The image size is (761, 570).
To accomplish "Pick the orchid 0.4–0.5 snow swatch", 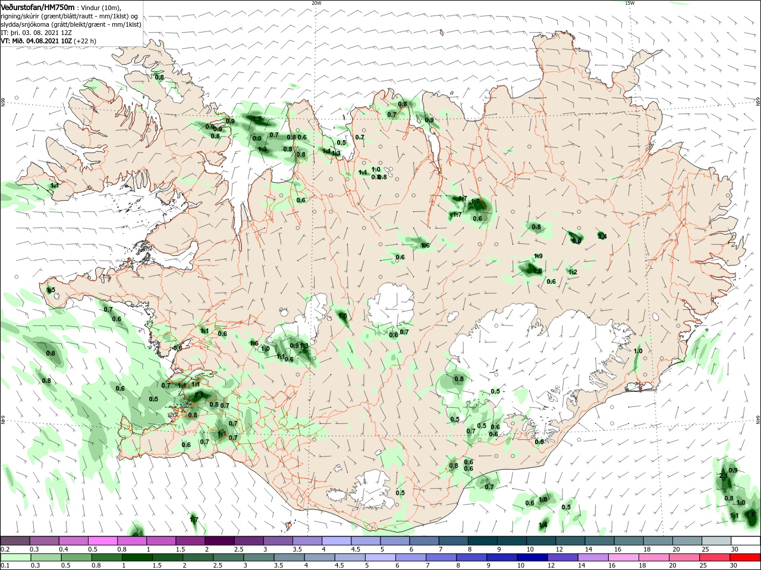I will 74,541.
